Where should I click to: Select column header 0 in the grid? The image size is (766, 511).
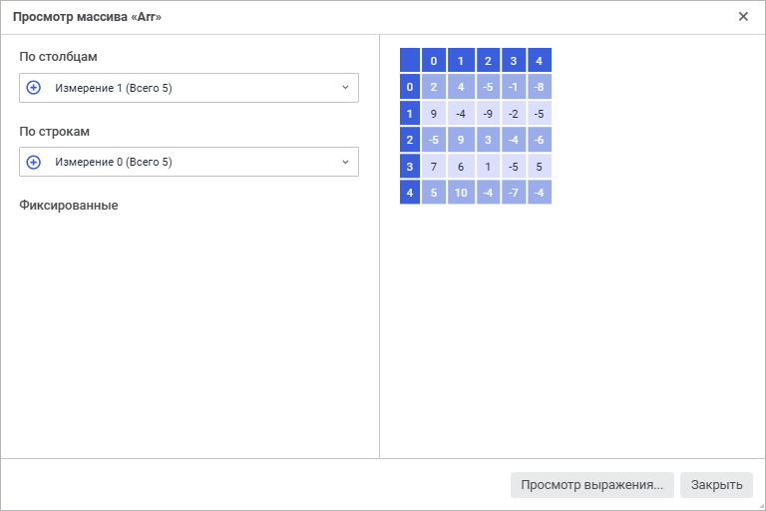434,61
